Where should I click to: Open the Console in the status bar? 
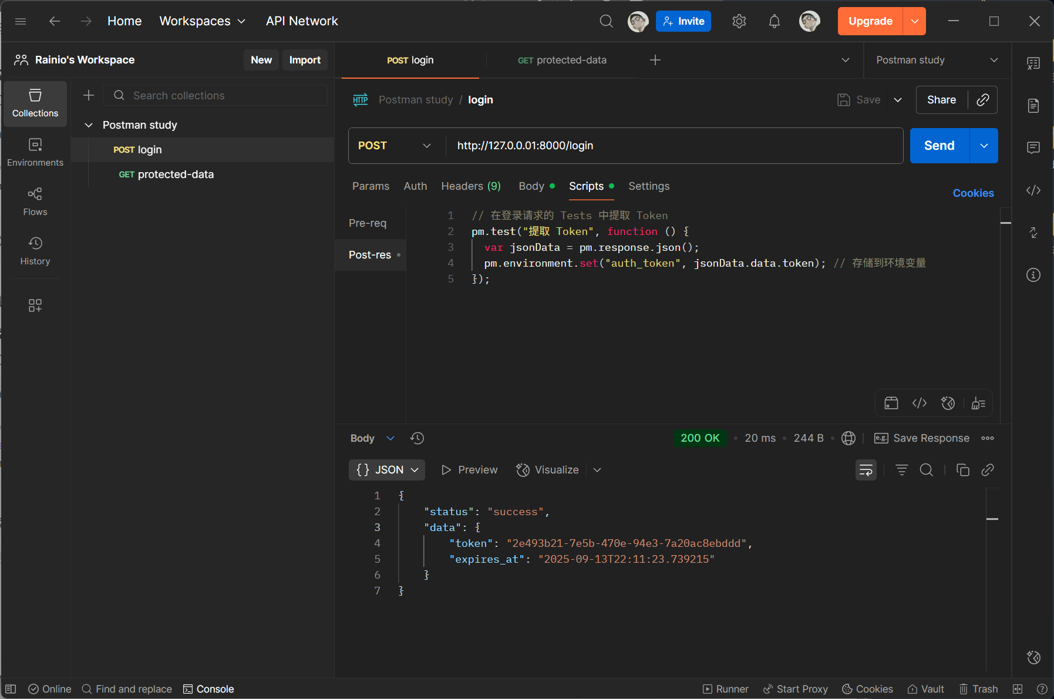[208, 689]
